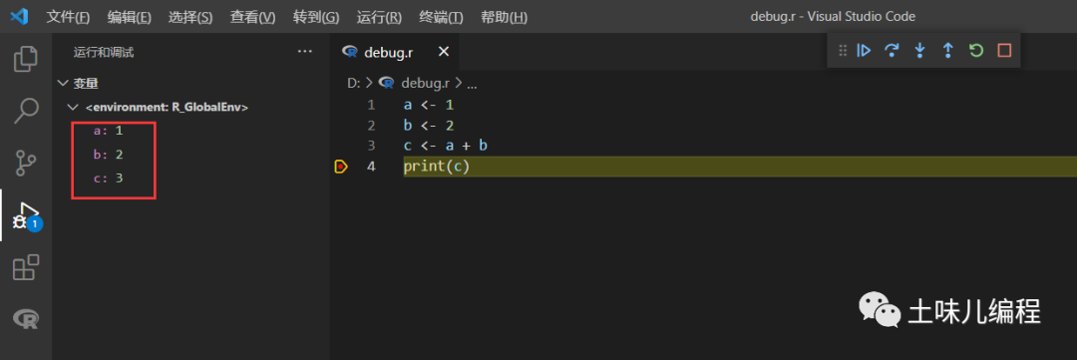Select variable c in variables list
1077x360 pixels.
[x=108, y=178]
